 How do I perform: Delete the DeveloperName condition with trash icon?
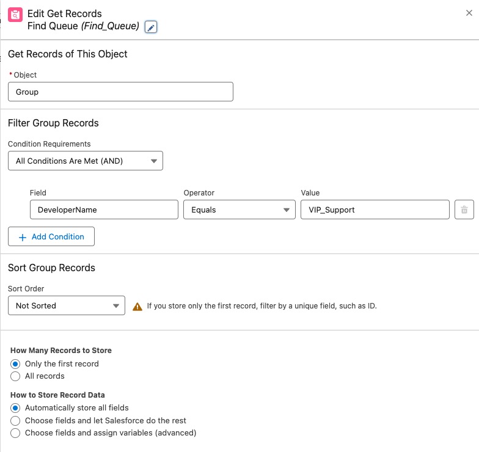464,210
